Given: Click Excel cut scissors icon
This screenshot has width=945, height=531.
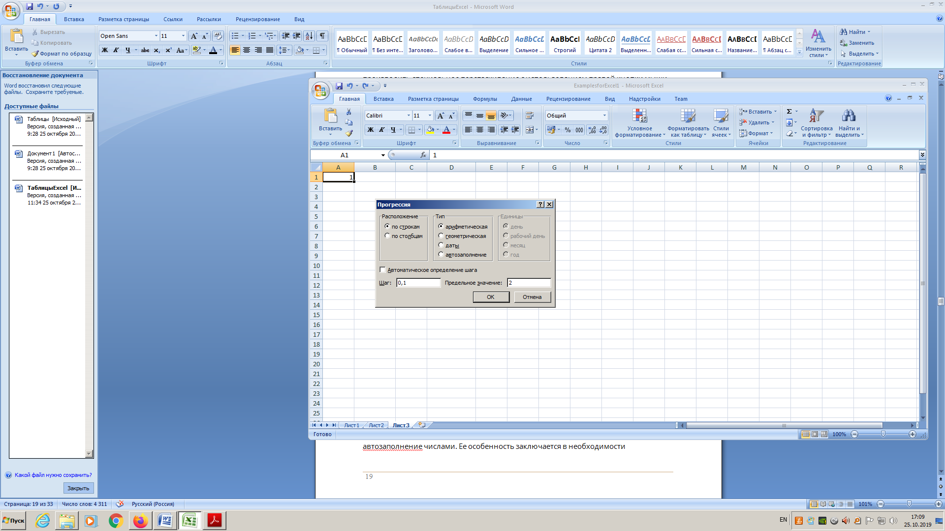Looking at the screenshot, I should pyautogui.click(x=349, y=112).
